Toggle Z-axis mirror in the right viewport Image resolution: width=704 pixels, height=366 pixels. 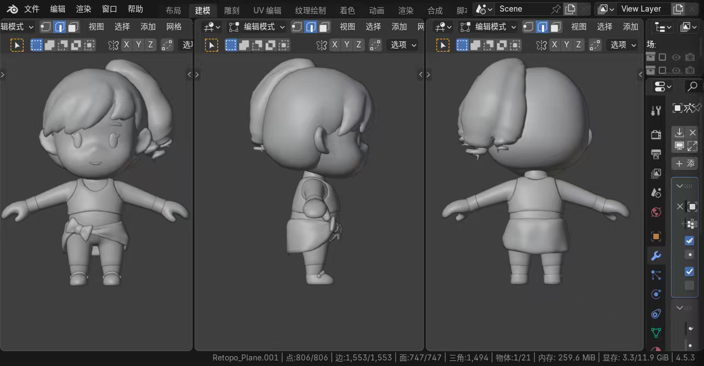[x=578, y=45]
